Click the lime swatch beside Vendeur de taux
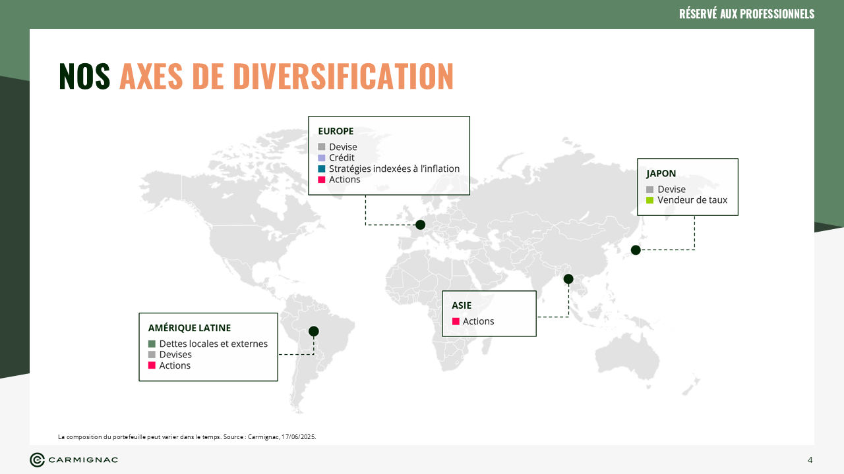 click(x=650, y=200)
